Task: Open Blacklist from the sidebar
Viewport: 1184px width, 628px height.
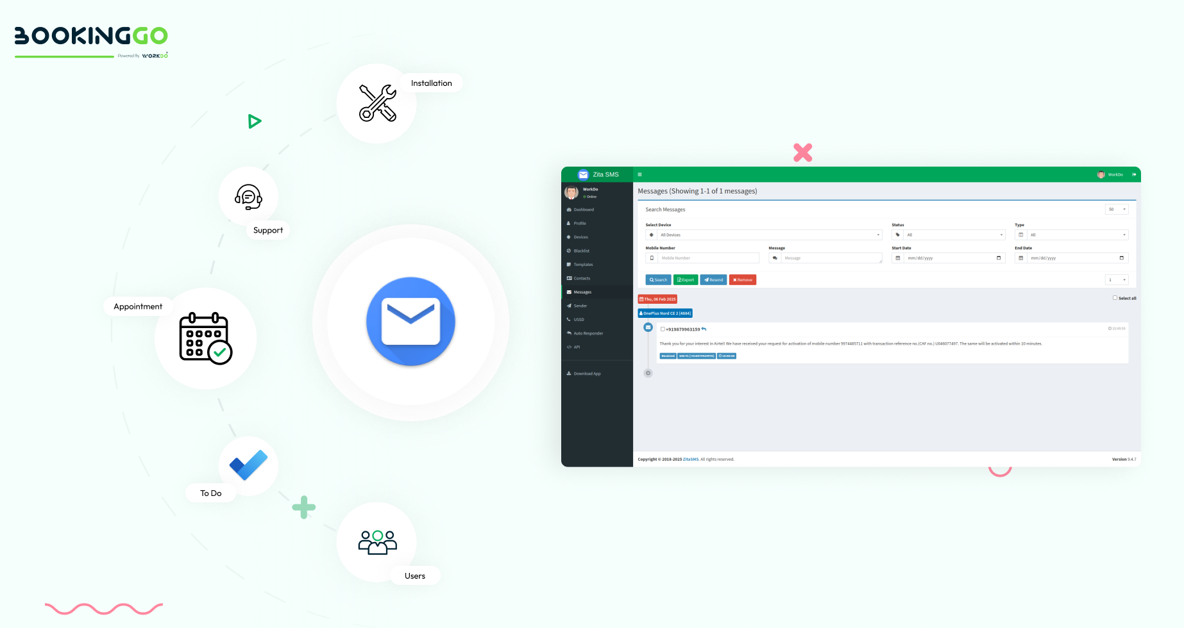Action: click(x=581, y=251)
